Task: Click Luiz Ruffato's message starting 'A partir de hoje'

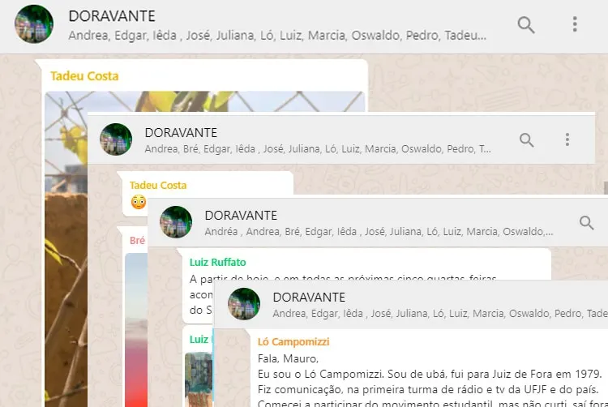Action: (x=343, y=278)
